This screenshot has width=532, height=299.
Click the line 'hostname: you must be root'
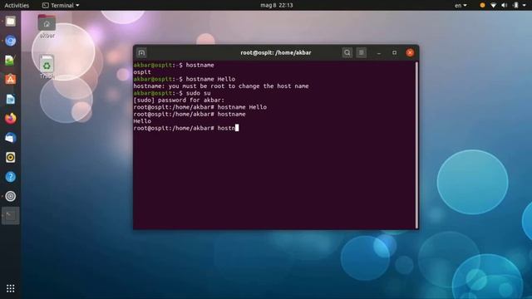click(221, 86)
